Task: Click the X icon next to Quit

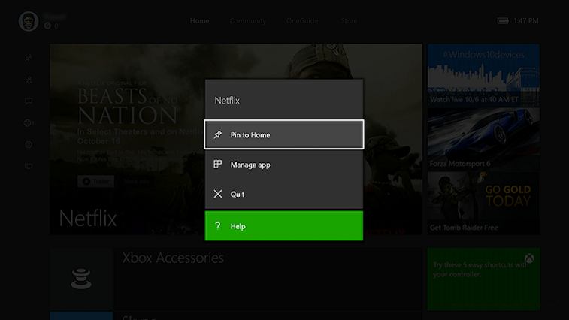Action: click(218, 194)
